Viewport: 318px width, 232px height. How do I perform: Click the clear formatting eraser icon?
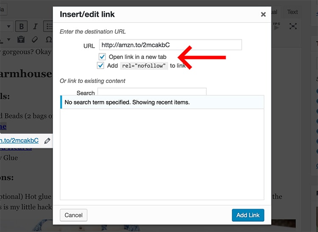pyautogui.click(x=35, y=39)
